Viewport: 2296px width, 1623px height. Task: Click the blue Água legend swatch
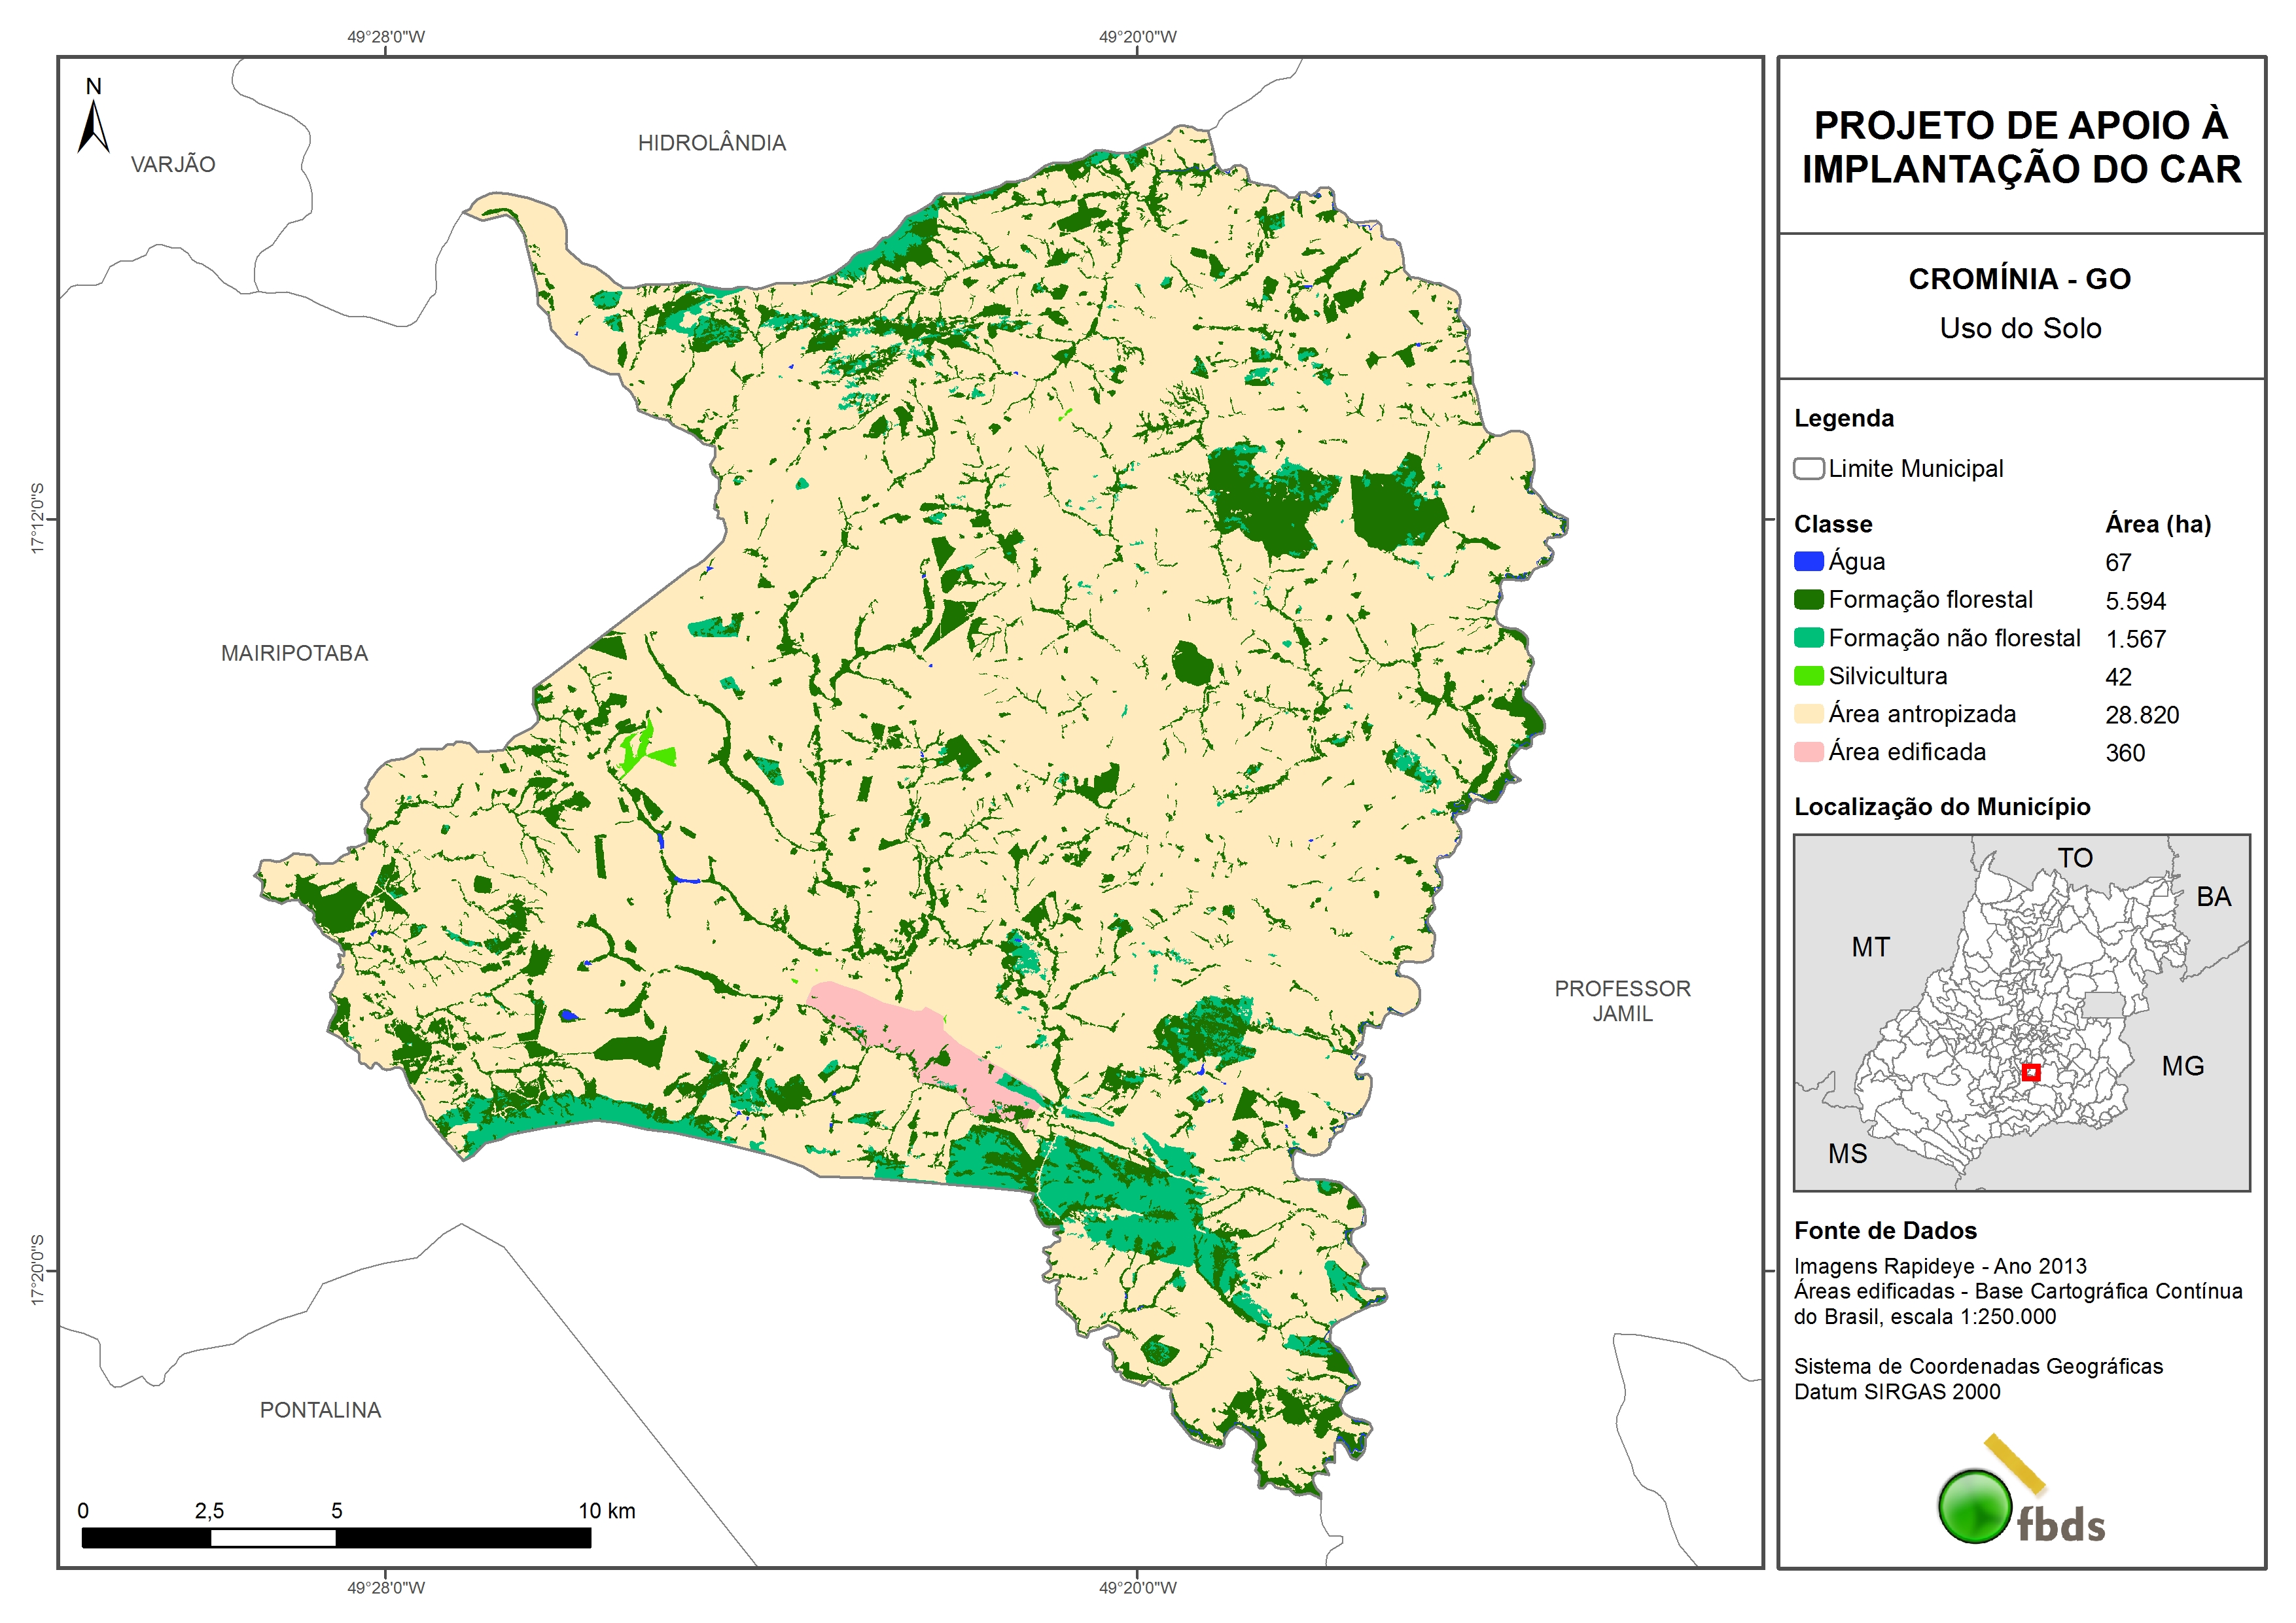[x=1808, y=562]
